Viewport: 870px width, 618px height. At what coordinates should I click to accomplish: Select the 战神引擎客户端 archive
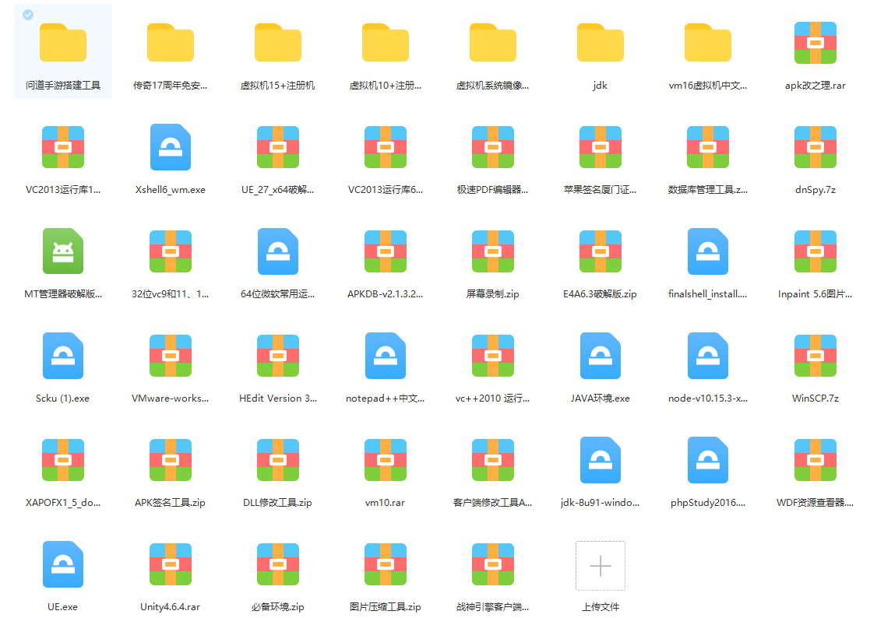(x=493, y=564)
